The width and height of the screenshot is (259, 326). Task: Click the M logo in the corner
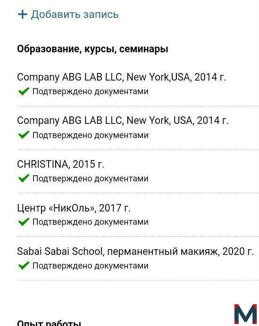[245, 314]
